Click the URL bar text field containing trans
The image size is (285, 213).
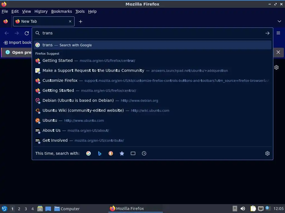point(152,33)
